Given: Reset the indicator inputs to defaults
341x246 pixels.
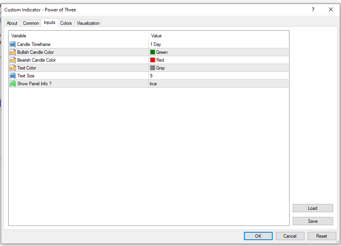Looking at the screenshot, I should (322, 236).
